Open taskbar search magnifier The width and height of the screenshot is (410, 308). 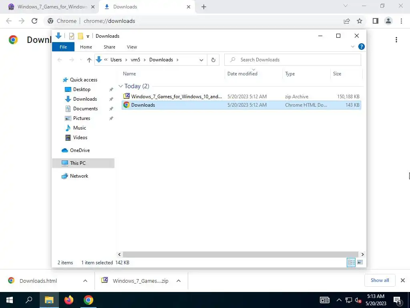tap(29, 300)
